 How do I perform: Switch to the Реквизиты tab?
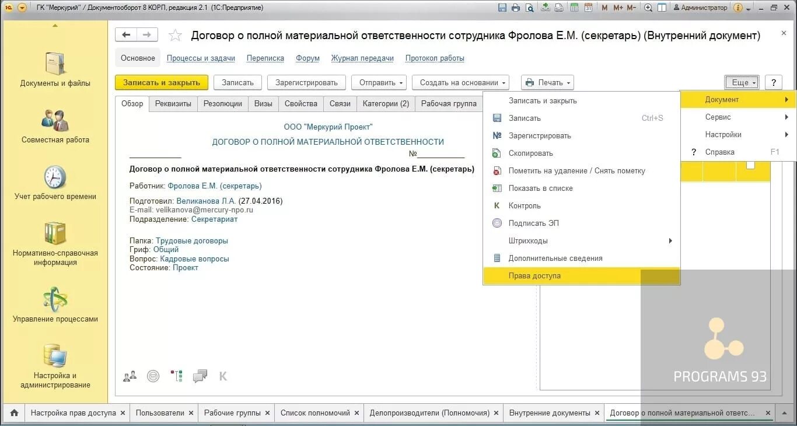pos(173,103)
